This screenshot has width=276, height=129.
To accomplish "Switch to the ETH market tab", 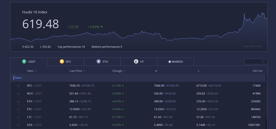I will click(x=102, y=62).
